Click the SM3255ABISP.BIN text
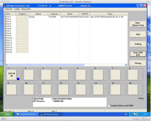This screenshot has height=121, width=151. 62,99
